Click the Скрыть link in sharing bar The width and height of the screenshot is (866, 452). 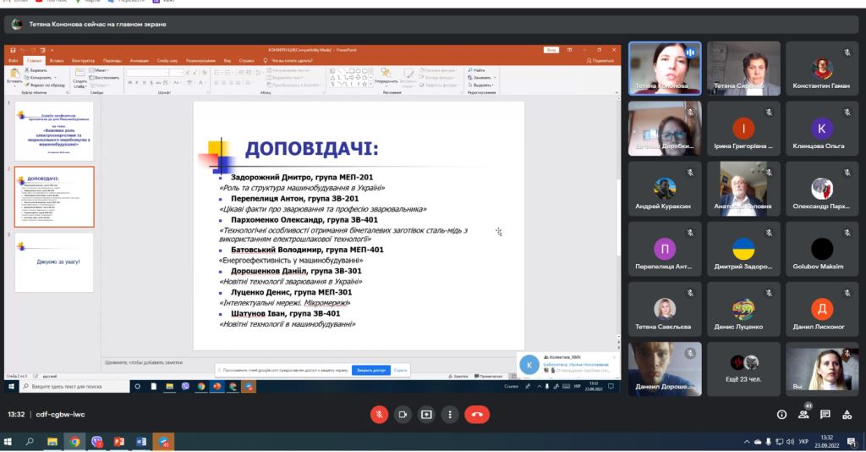tap(400, 370)
